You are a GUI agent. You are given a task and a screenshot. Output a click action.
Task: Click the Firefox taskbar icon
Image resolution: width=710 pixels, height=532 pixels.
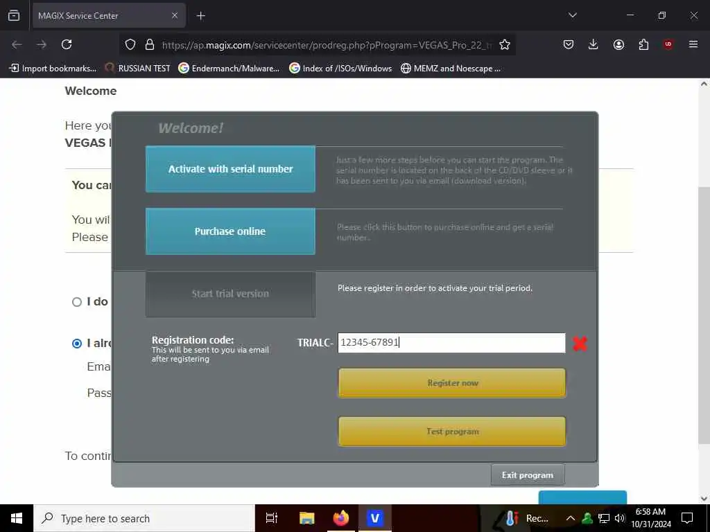[x=341, y=518]
